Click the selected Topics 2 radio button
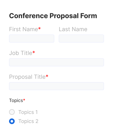Image resolution: width=113 pixels, height=136 pixels. (x=12, y=121)
